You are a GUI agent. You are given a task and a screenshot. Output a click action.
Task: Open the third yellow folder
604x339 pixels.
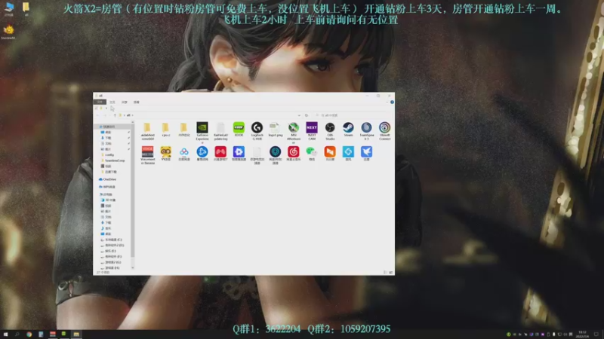coord(184,130)
